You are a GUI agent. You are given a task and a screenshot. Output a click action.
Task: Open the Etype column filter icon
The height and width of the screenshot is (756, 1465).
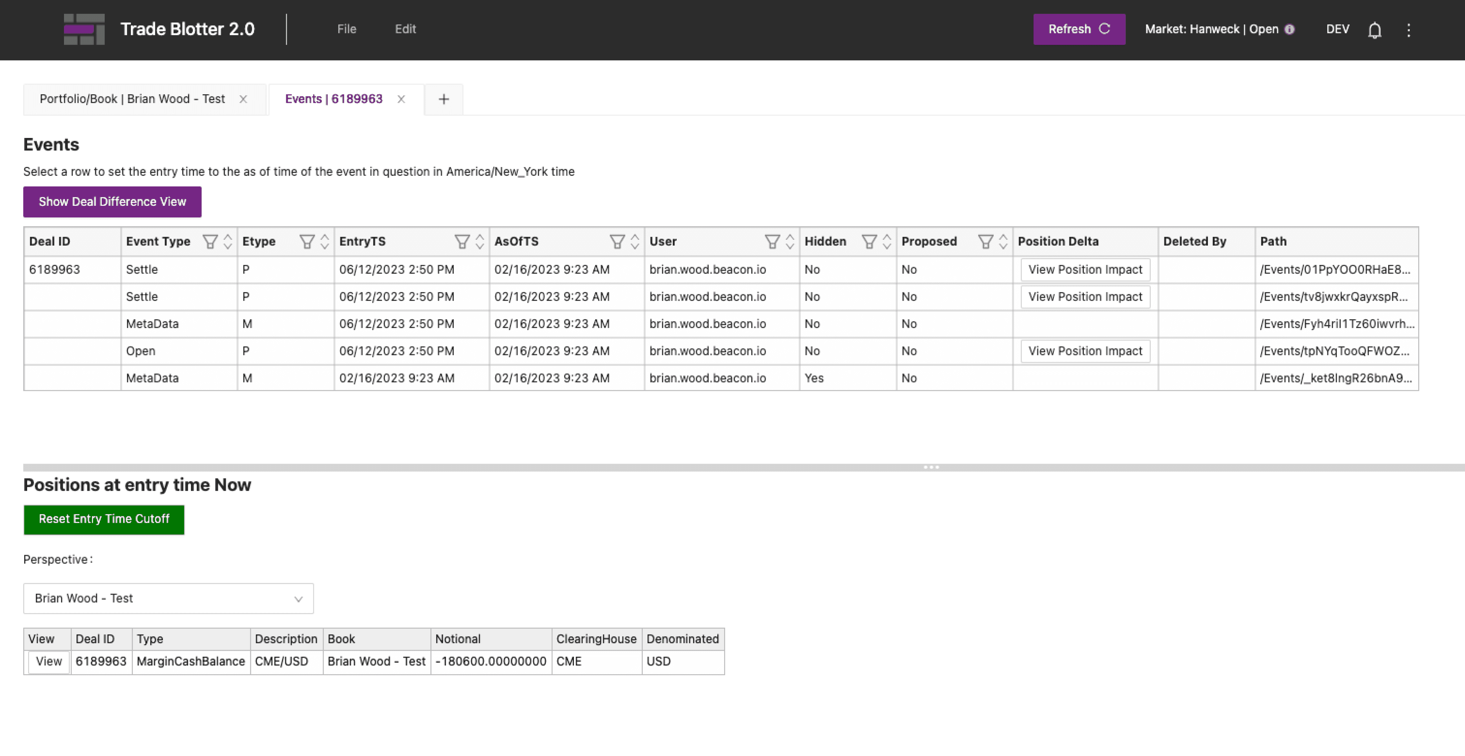(x=307, y=242)
